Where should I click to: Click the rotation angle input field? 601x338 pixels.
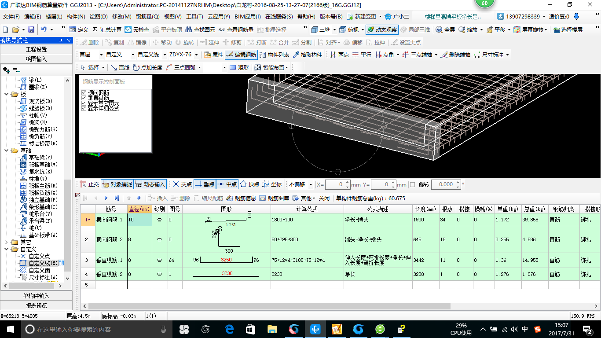(x=445, y=184)
